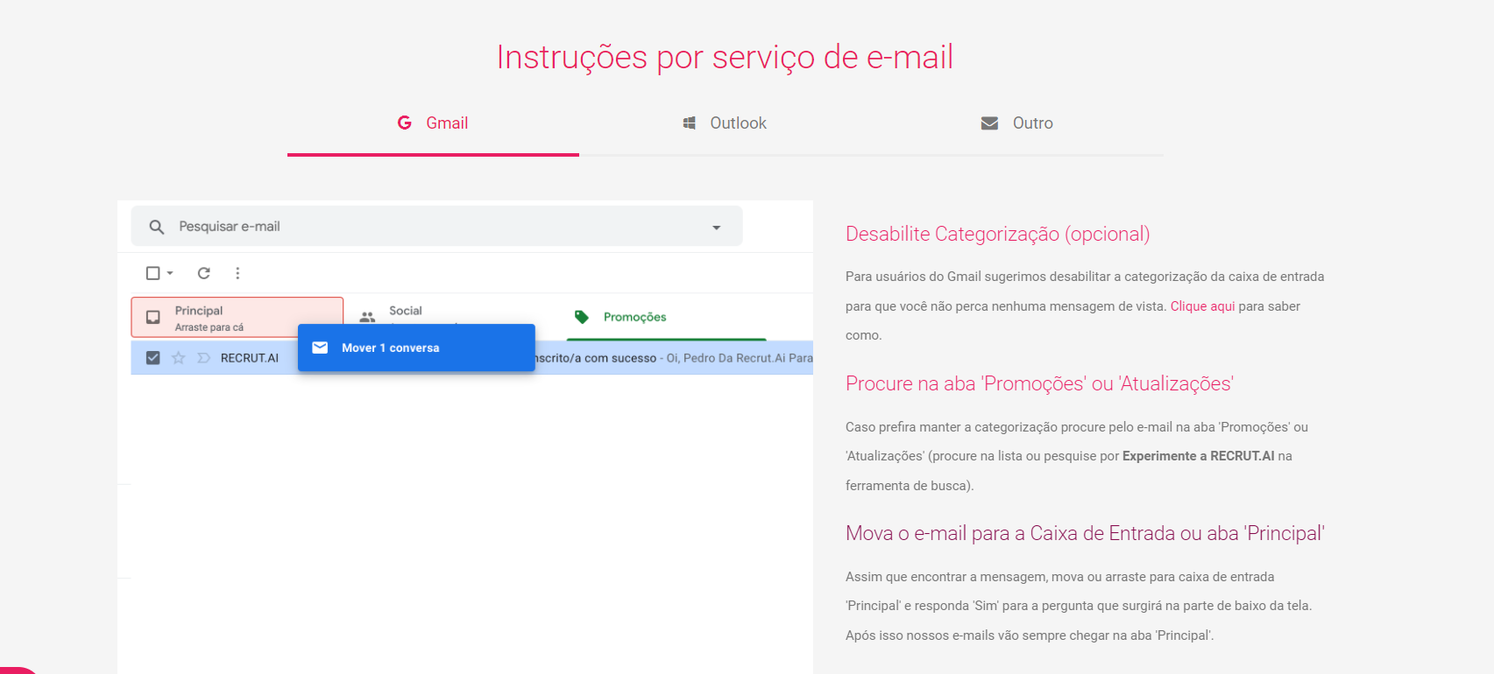
Task: Click in the Pesquisar e-mail field
Action: 436,227
